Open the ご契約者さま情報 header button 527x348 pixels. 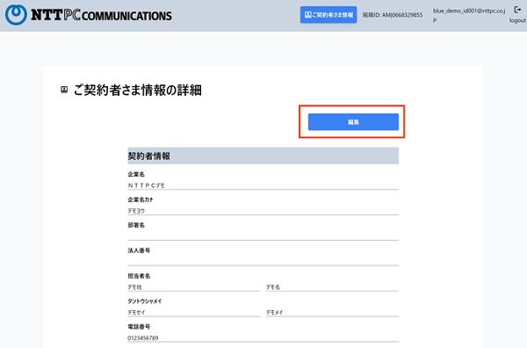(328, 15)
